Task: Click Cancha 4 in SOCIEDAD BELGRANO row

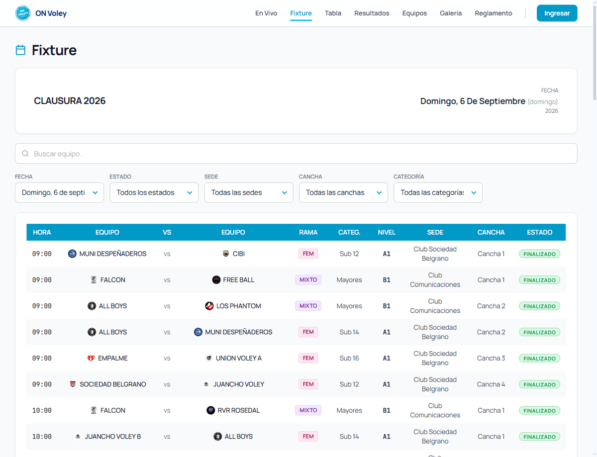Action: [x=491, y=384]
